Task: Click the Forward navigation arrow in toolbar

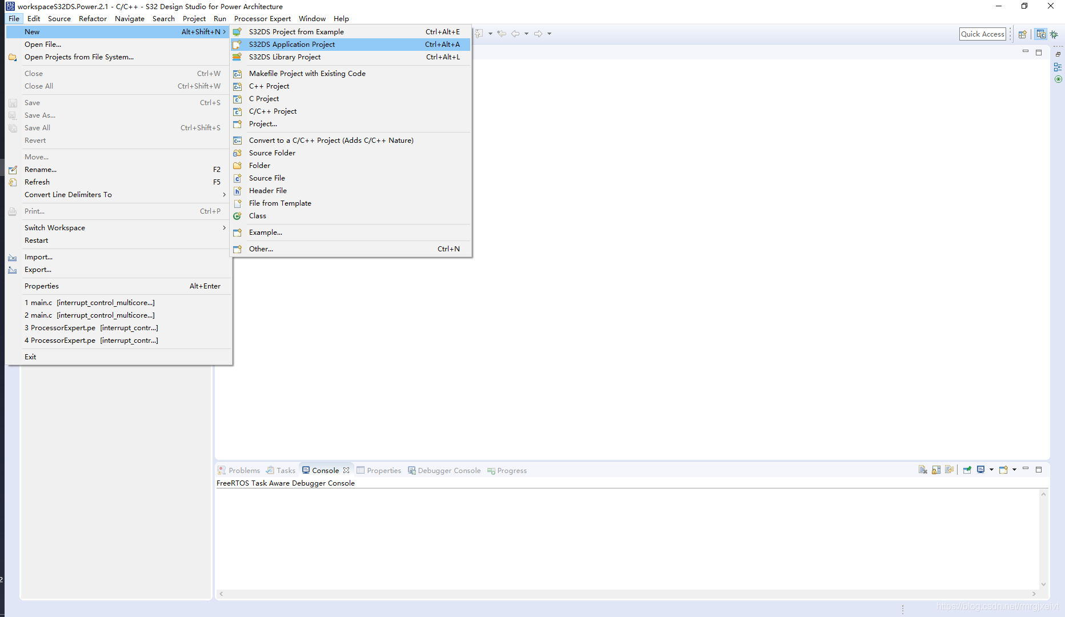Action: point(538,34)
